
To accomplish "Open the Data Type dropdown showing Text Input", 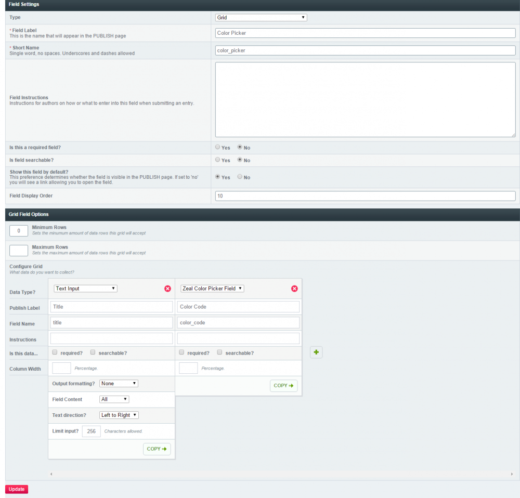I will point(85,289).
